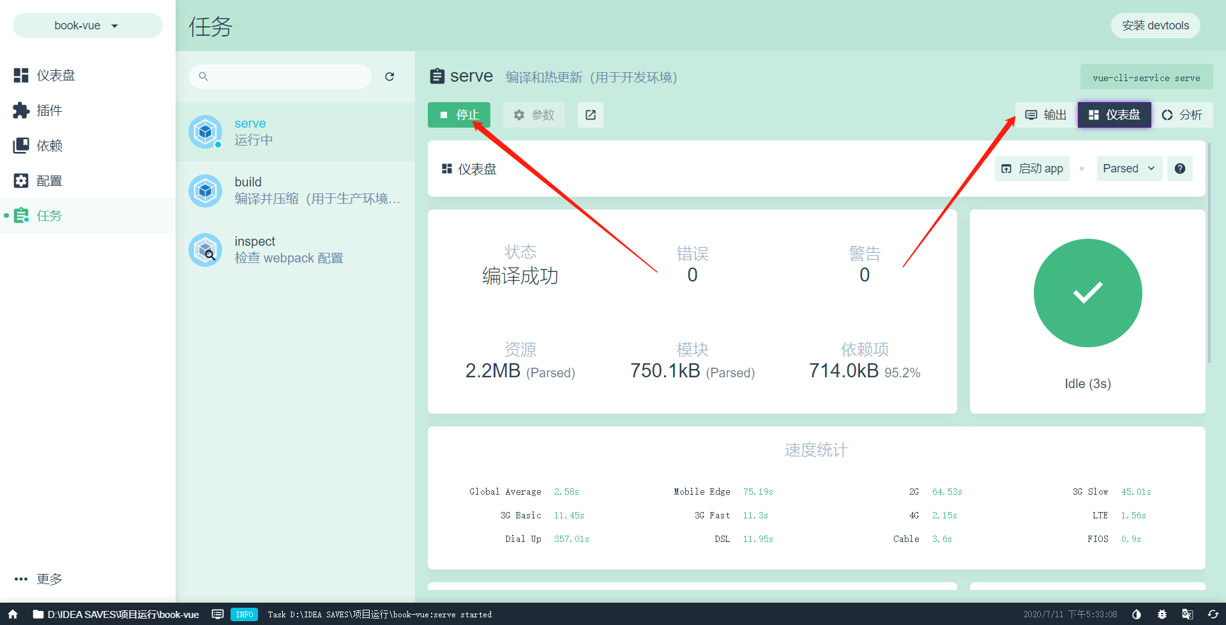The image size is (1226, 625).
Task: Switch to the 仪表盘 dashboard tab
Action: click(x=1114, y=115)
